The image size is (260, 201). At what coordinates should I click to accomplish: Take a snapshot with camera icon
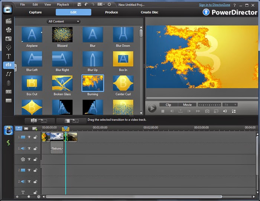click(x=207, y=111)
